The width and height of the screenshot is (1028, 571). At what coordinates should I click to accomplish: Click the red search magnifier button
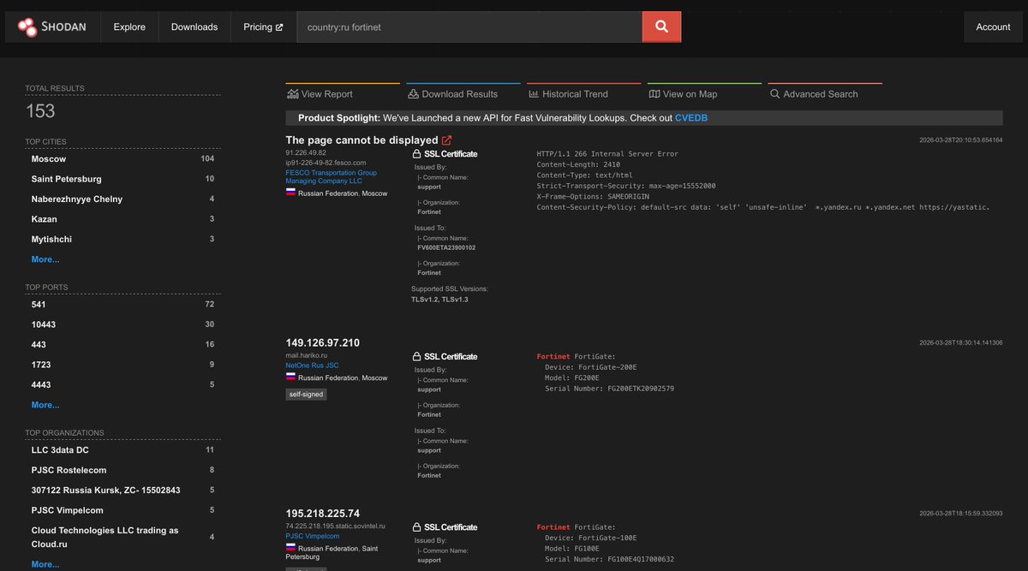click(661, 27)
